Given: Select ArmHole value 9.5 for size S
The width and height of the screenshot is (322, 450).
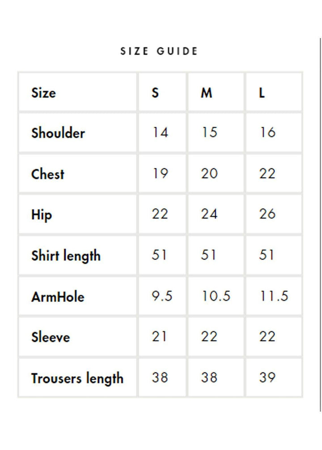Looking at the screenshot, I should [162, 296].
